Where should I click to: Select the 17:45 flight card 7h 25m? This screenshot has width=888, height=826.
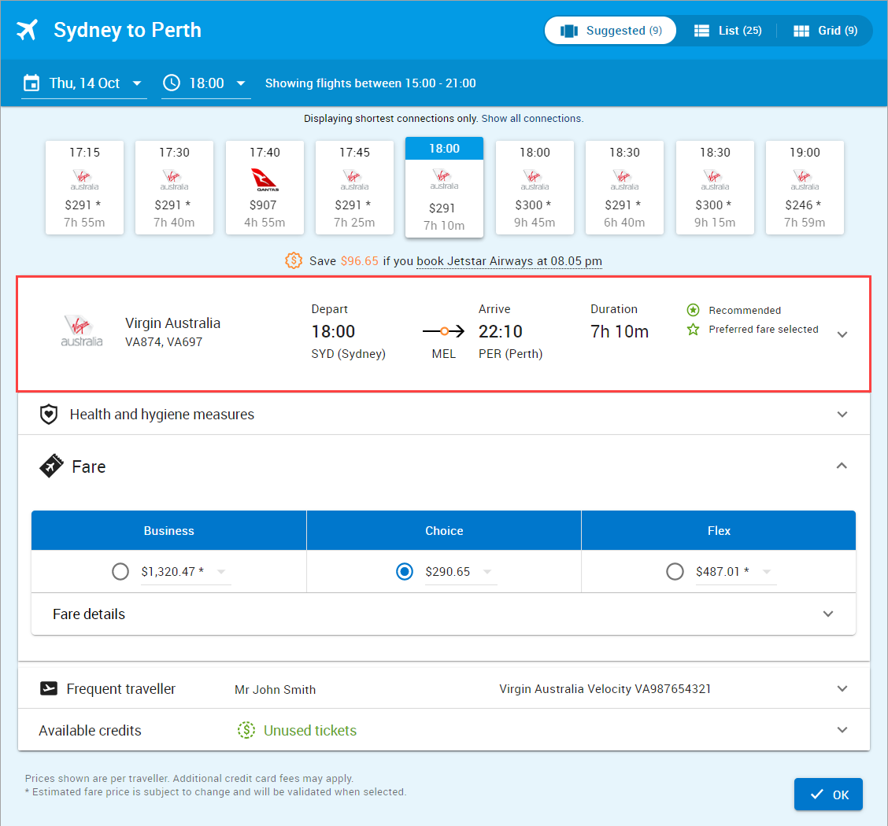click(x=354, y=187)
